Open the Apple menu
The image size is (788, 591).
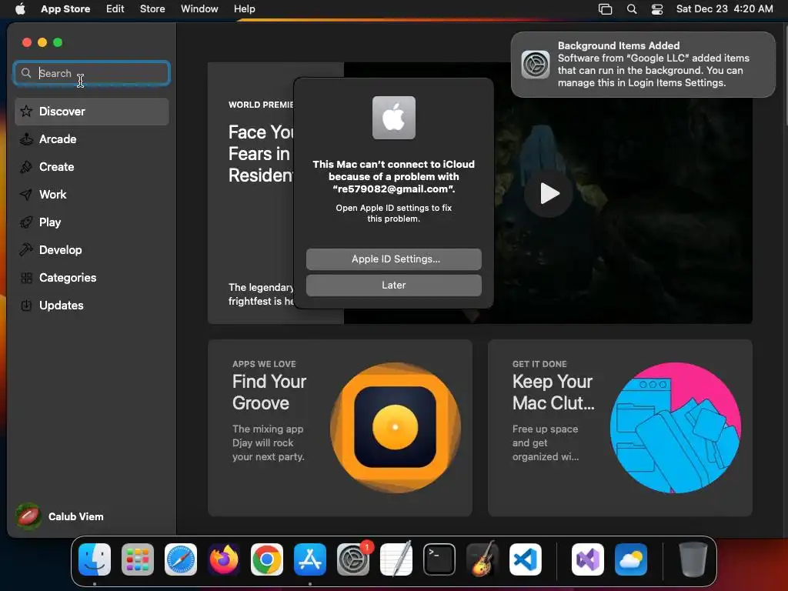click(20, 8)
